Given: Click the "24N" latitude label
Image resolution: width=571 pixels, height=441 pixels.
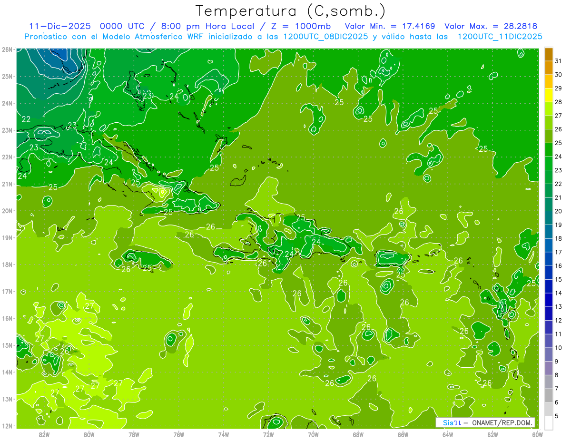Looking at the screenshot, I should click(x=7, y=103).
